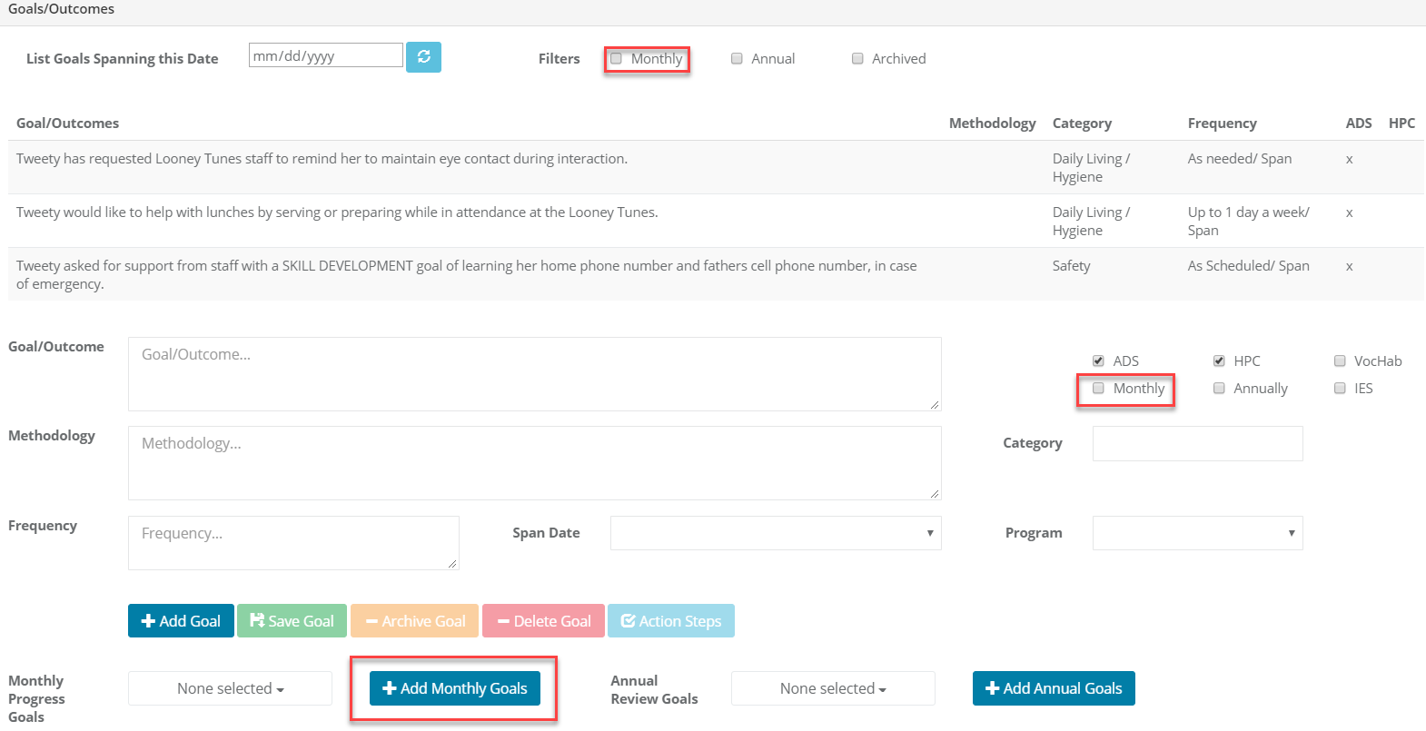Uncheck the ADS checkbox

tap(1098, 361)
